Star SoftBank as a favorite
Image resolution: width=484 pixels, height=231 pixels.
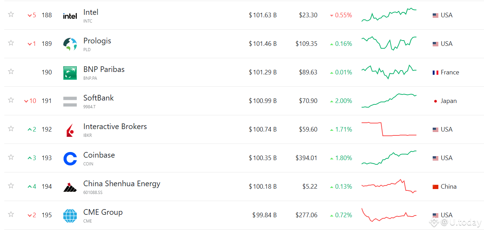11,100
